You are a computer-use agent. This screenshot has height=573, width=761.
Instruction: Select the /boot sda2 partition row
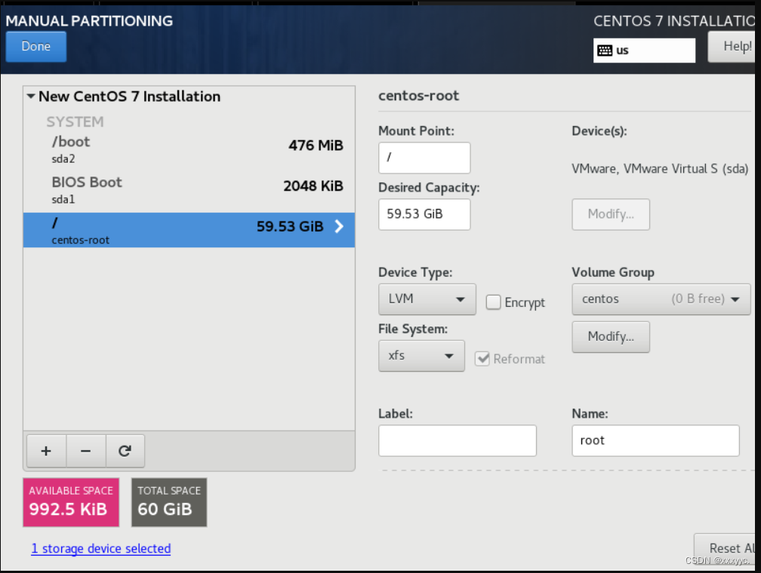pyautogui.click(x=189, y=149)
